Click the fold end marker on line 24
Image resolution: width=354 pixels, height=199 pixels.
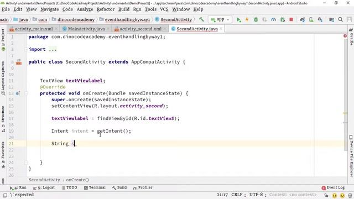26,162
